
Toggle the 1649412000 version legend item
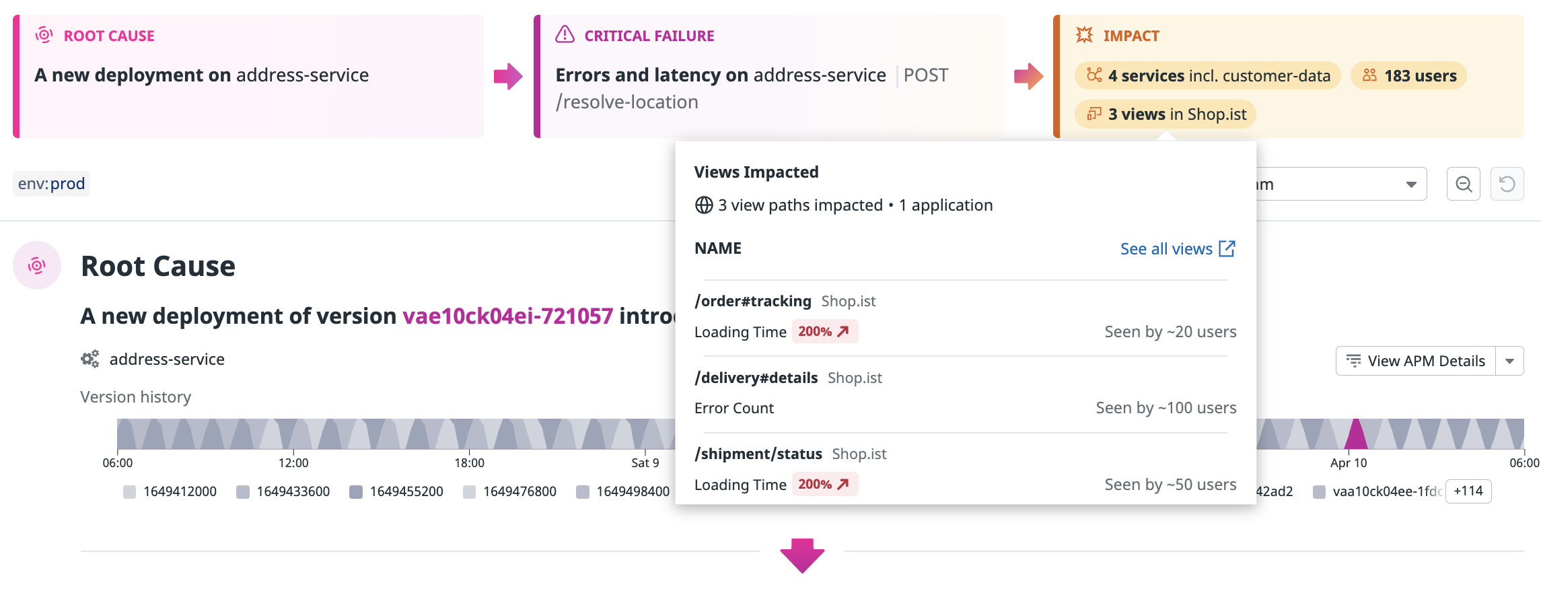170,491
